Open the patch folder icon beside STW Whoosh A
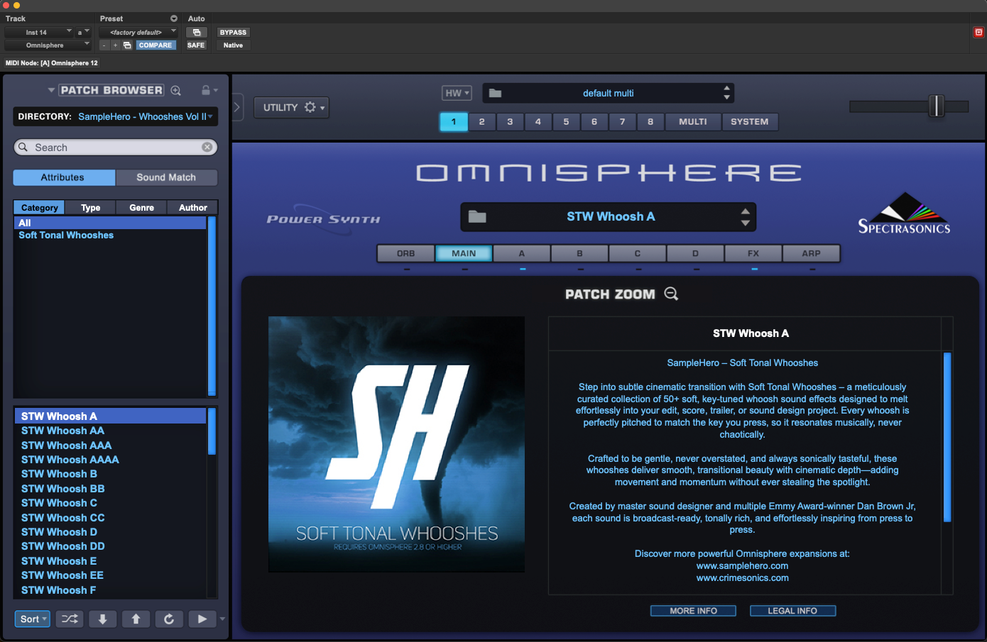987x642 pixels. [477, 216]
